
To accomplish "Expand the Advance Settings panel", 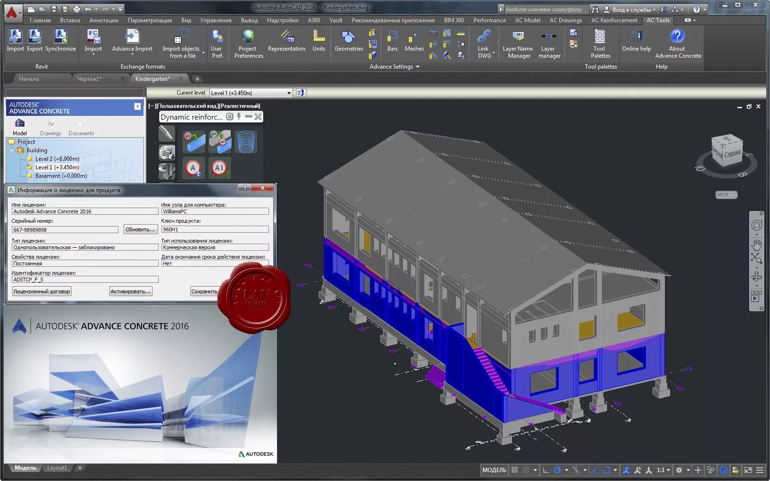I will pos(394,67).
